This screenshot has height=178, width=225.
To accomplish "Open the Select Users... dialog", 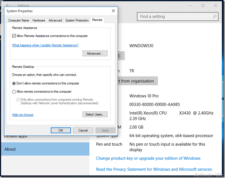I will pos(95,114).
